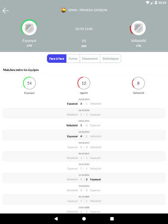168x224 pixels.
Task: Tap the battery status icon
Action: point(156,3)
